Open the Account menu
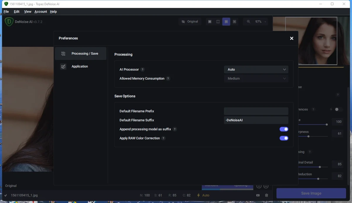This screenshot has width=352, height=203. coord(41,12)
